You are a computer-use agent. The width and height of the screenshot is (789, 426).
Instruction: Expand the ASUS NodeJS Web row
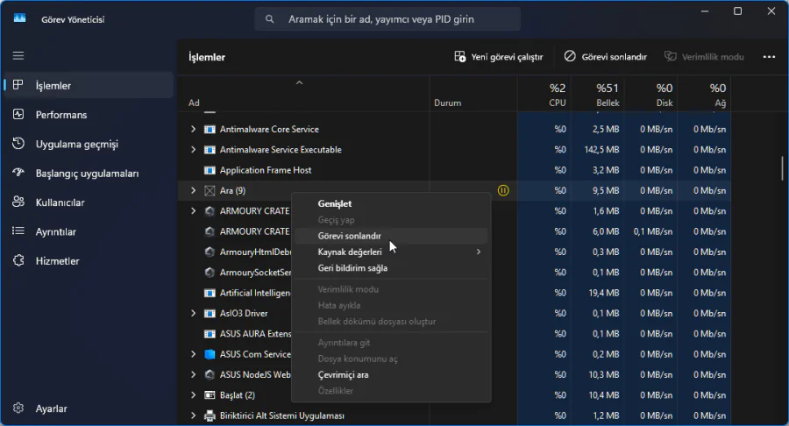coord(193,374)
